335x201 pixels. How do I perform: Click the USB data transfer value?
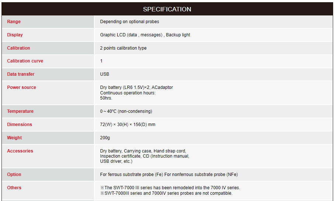point(105,74)
